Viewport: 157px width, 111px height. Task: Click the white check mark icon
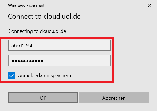(x=12, y=76)
